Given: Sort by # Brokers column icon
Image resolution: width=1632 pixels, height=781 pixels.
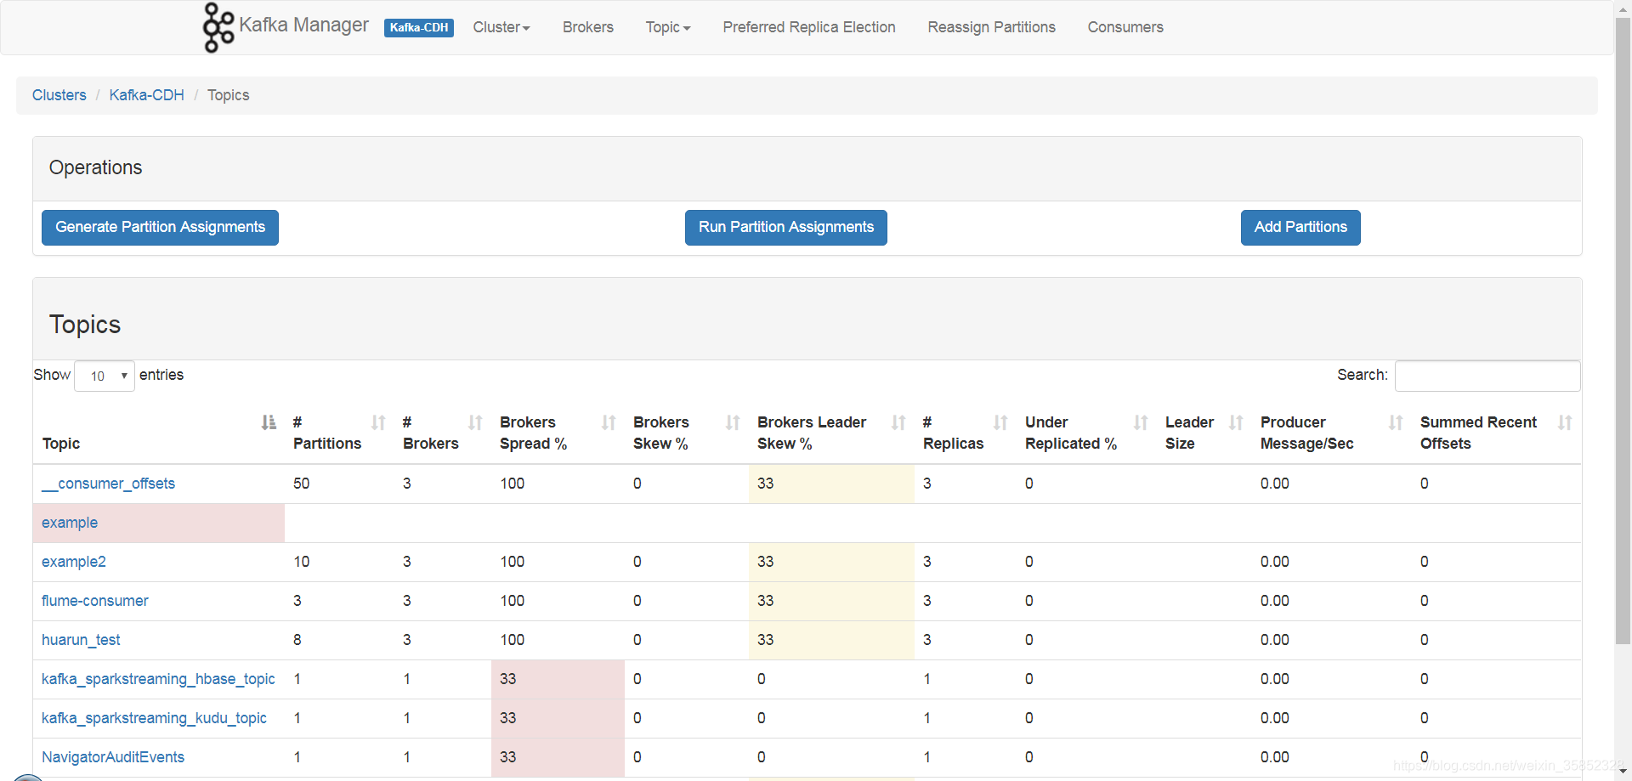Looking at the screenshot, I should coord(475,422).
